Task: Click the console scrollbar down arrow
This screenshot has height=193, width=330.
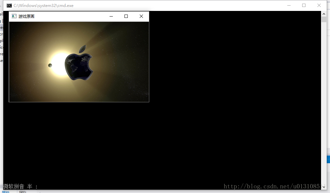Action: tap(324, 187)
